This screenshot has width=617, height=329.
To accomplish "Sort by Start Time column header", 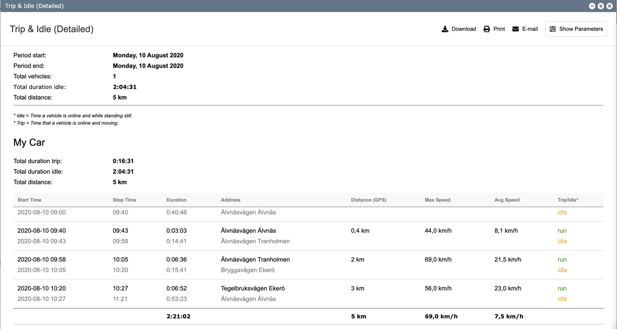I will point(29,200).
